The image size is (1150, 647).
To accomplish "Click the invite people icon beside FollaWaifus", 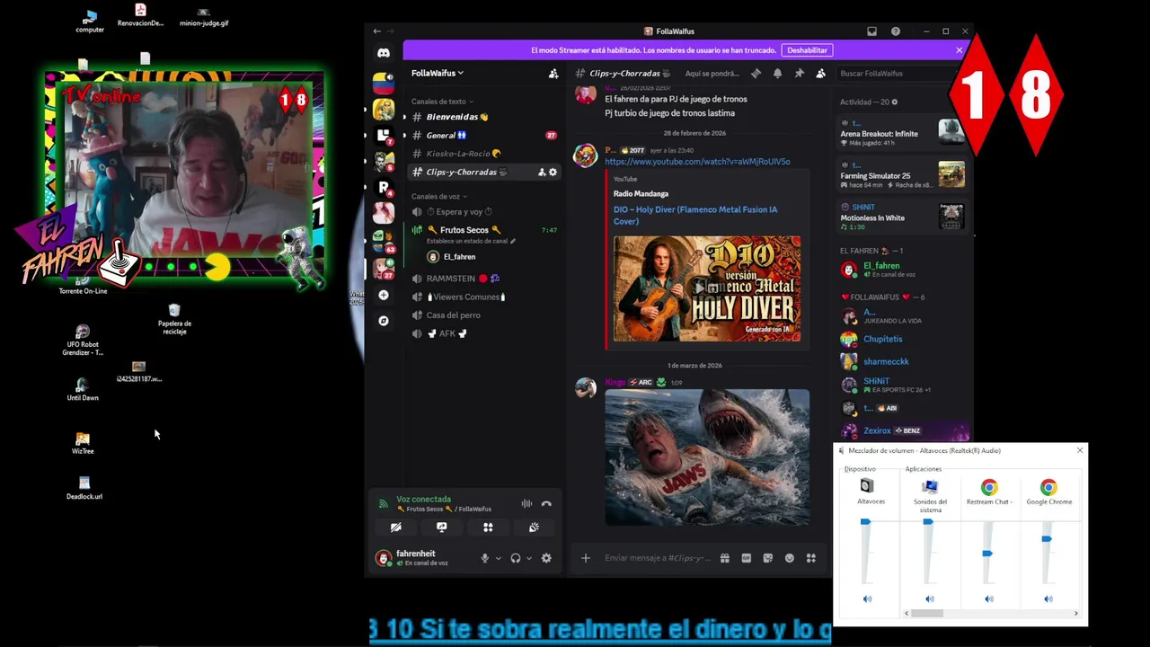I will coord(553,74).
